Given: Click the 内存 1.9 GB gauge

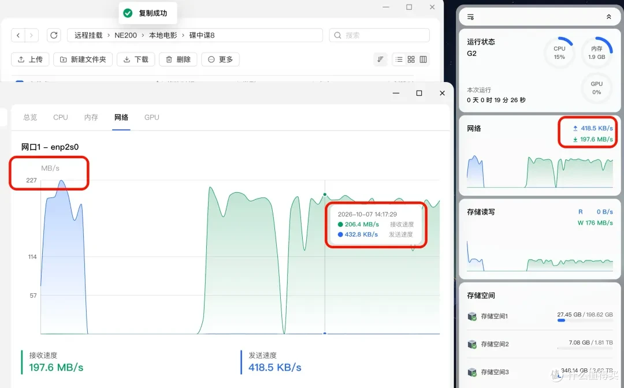Looking at the screenshot, I should coord(596,53).
